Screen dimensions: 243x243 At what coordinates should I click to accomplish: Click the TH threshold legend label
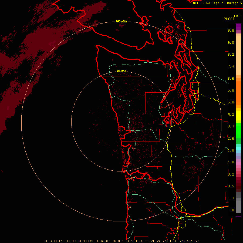click(x=232, y=210)
